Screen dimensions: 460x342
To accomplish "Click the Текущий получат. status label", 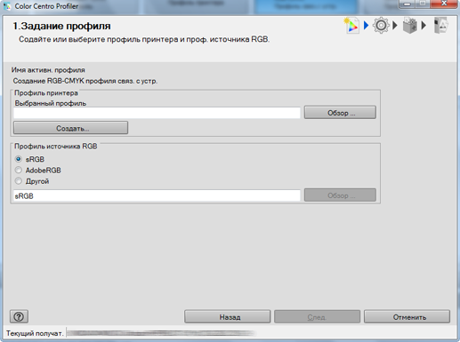I will click(35, 333).
